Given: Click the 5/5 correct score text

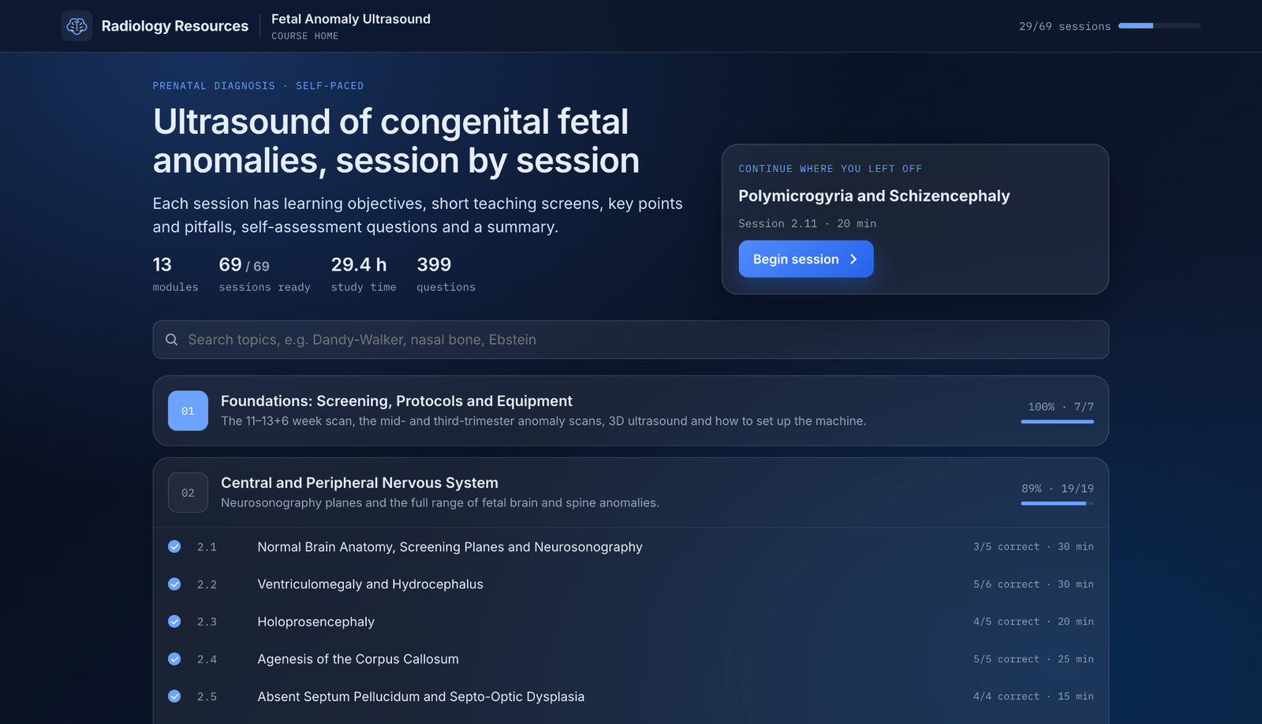Looking at the screenshot, I should coord(1006,659).
